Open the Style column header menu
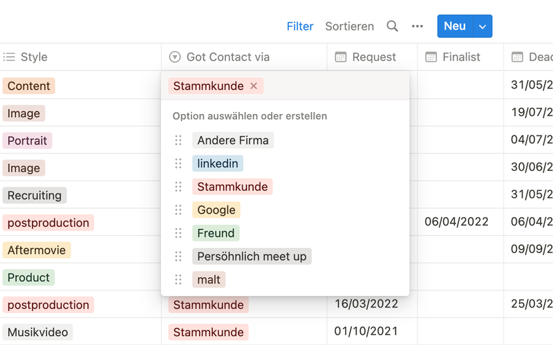The image size is (553, 345). (34, 57)
